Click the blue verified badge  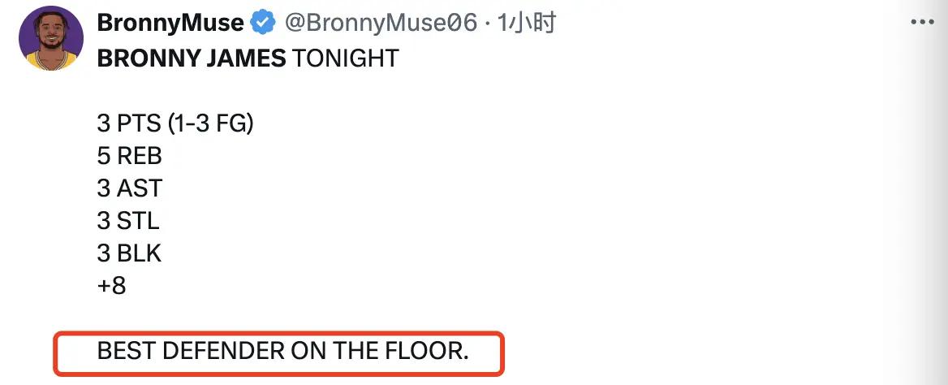(262, 23)
